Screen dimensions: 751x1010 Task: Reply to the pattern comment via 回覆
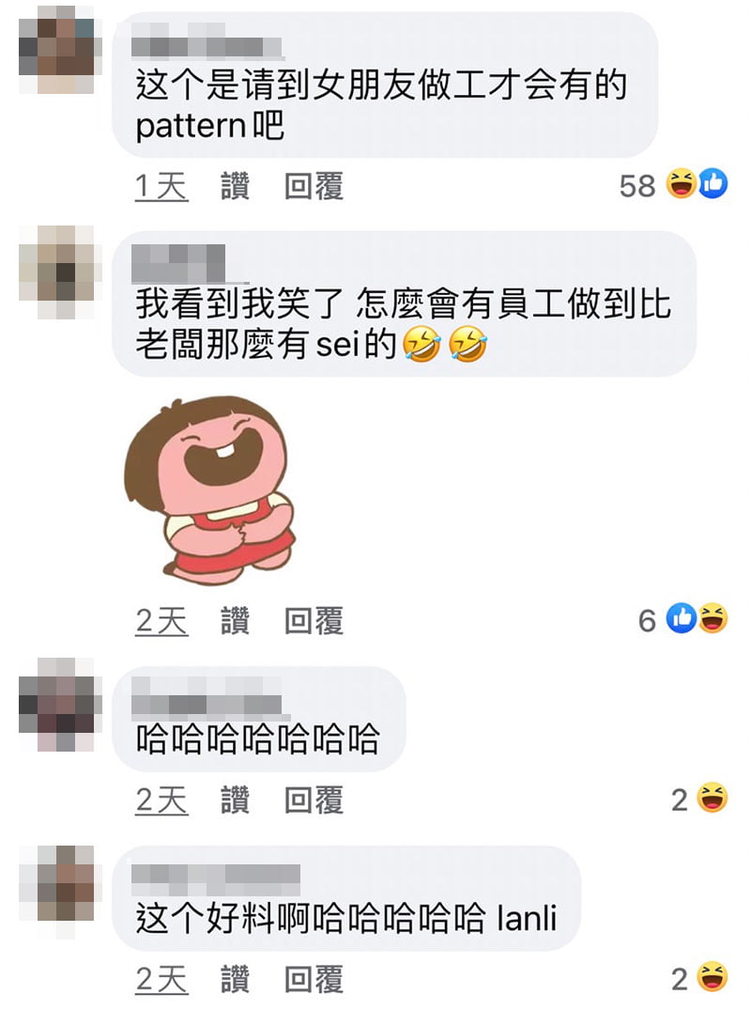pos(314,186)
